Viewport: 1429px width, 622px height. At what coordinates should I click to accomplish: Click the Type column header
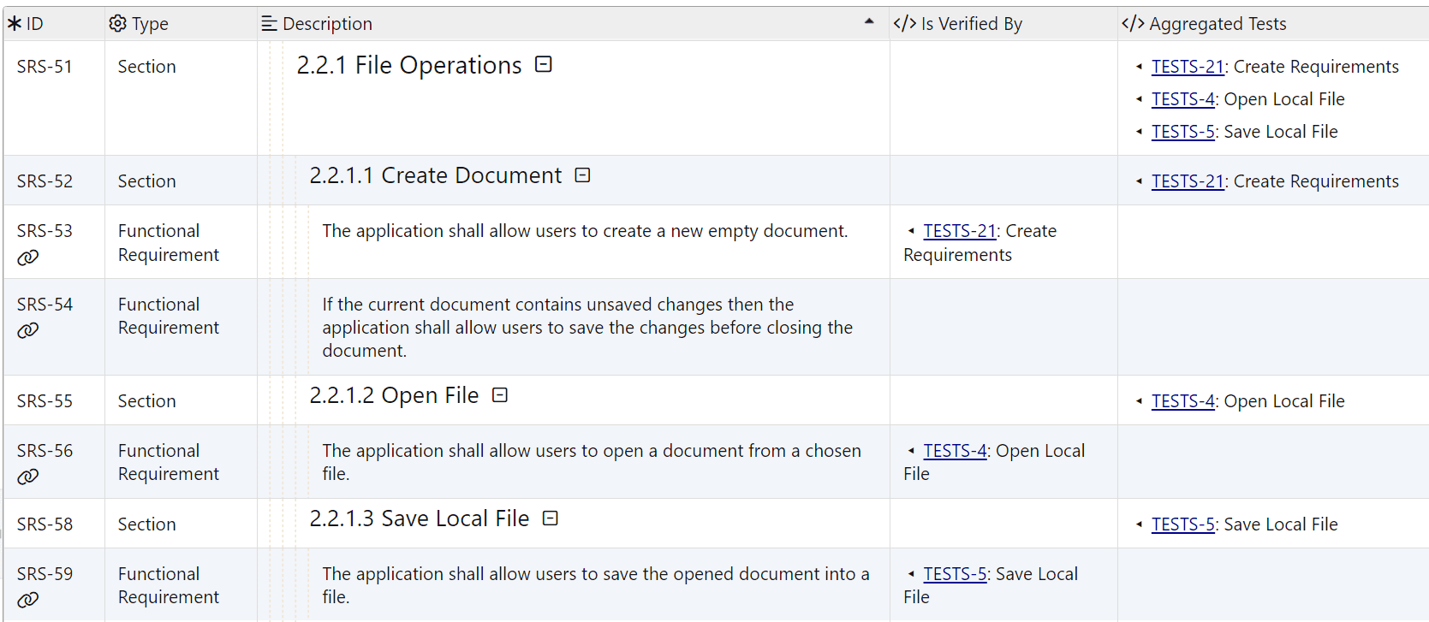pos(181,23)
